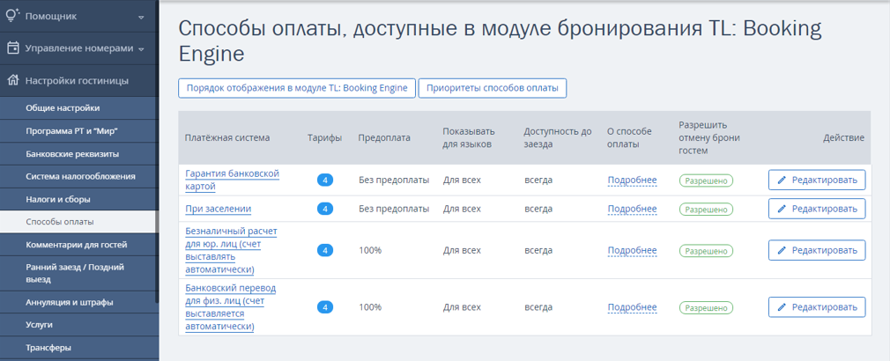890x361 pixels.
Task: Open Безналичный расчет для юр. лиц link
Action: point(231,250)
